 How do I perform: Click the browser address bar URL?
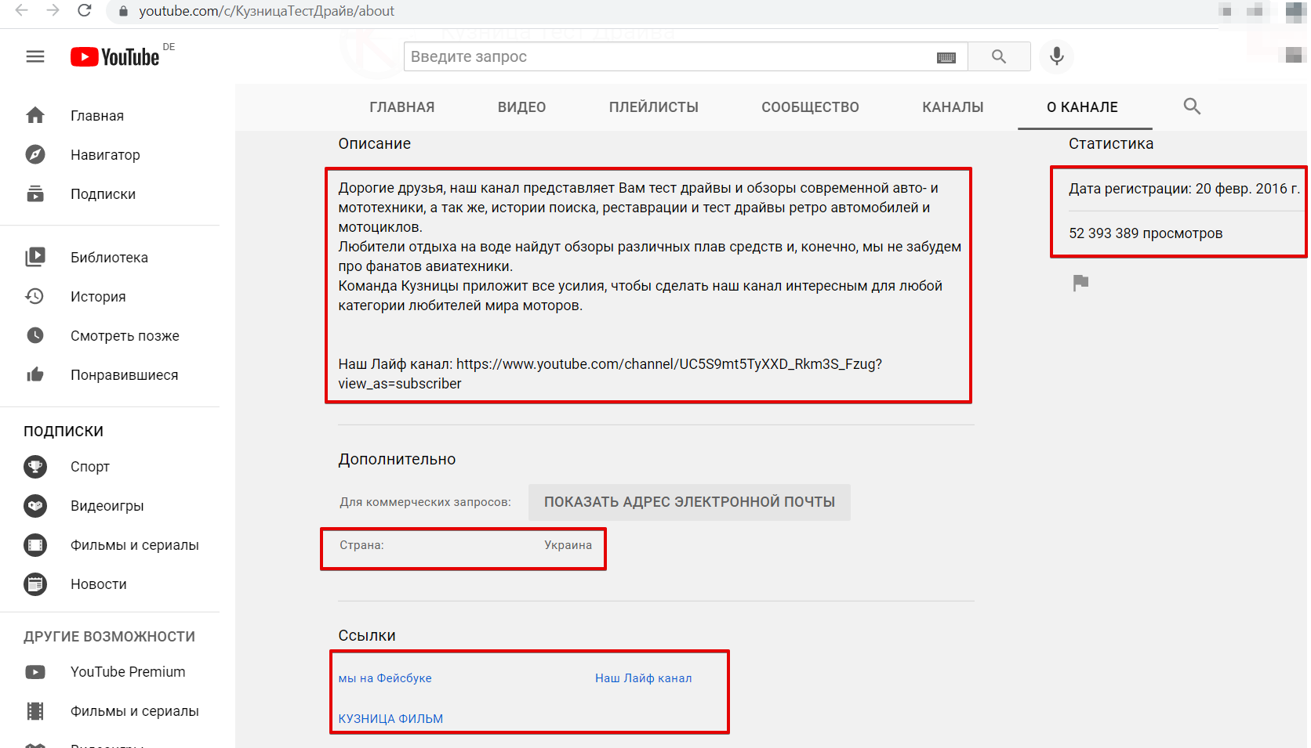[x=267, y=11]
